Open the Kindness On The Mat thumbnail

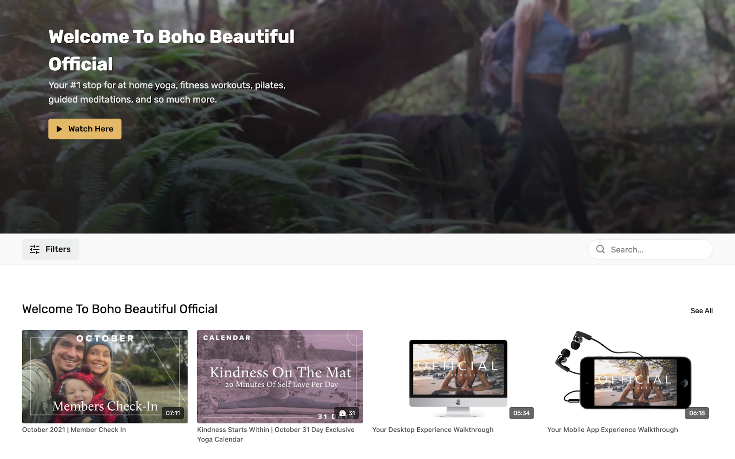(x=280, y=376)
